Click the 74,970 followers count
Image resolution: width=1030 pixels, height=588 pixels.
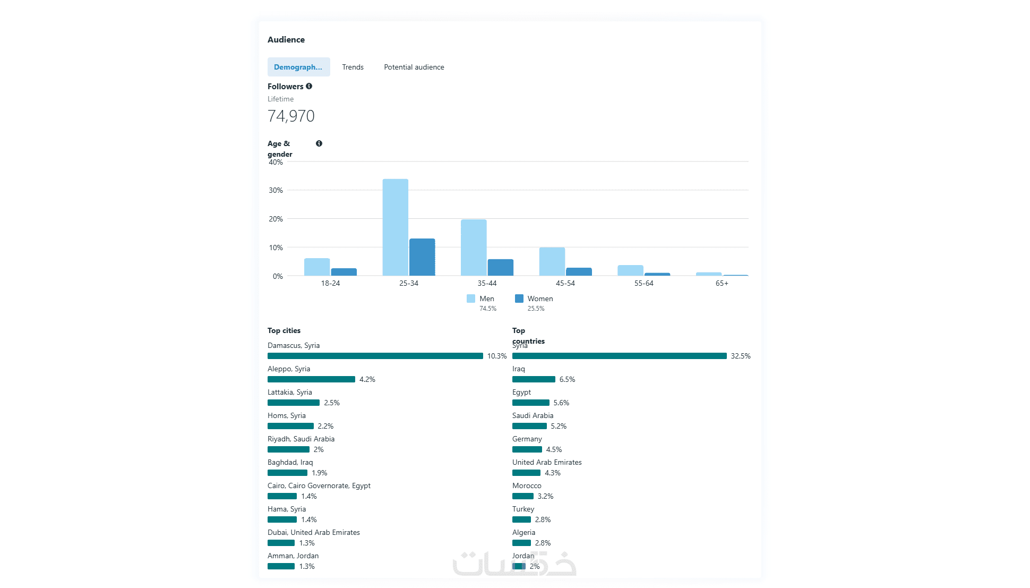[x=291, y=116]
